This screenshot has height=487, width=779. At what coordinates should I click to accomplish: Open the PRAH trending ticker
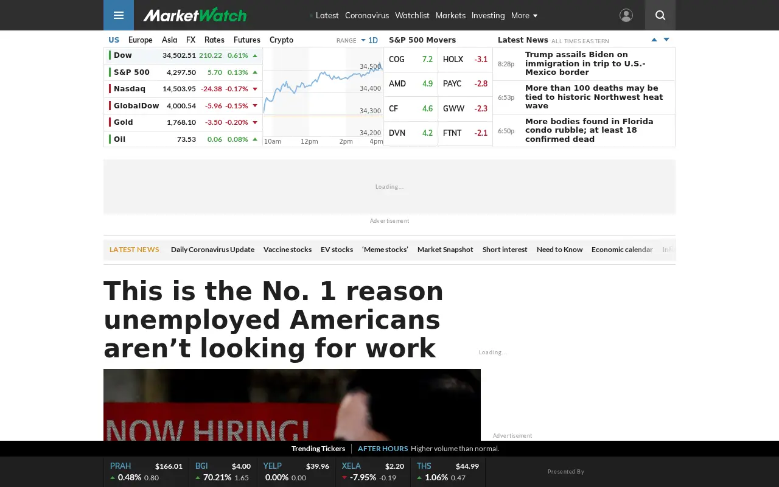(146, 472)
